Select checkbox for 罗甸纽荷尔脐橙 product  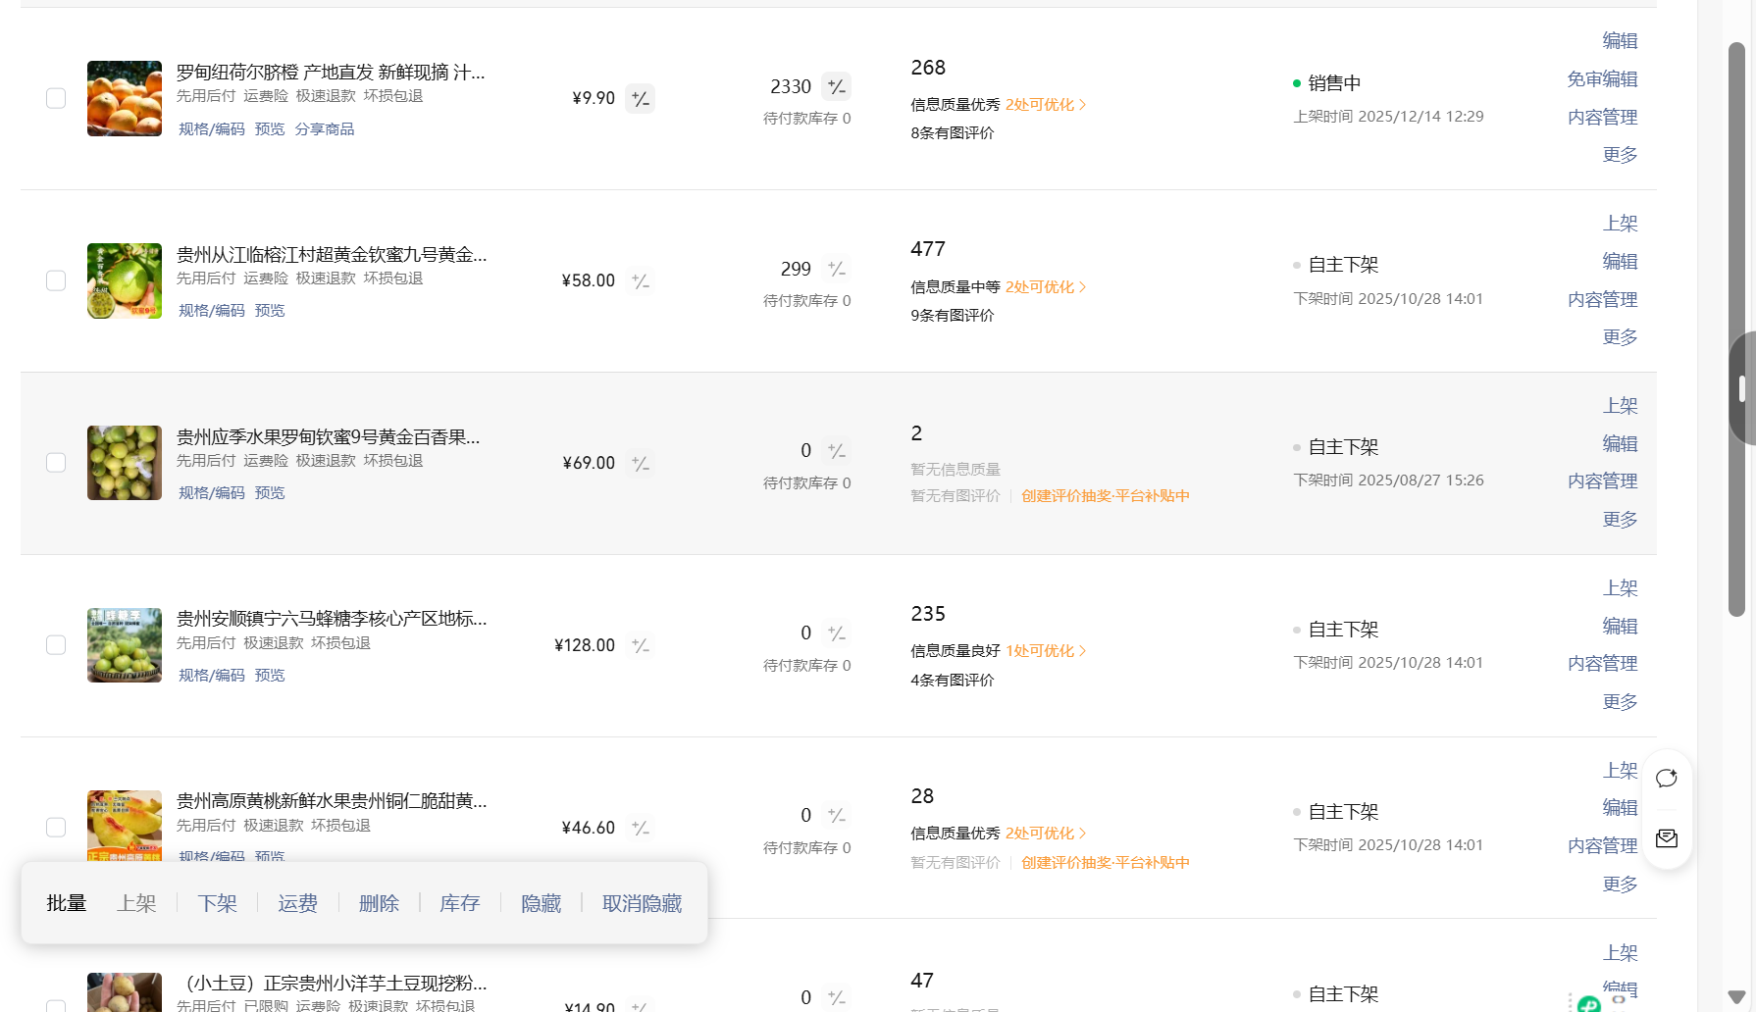pos(56,98)
